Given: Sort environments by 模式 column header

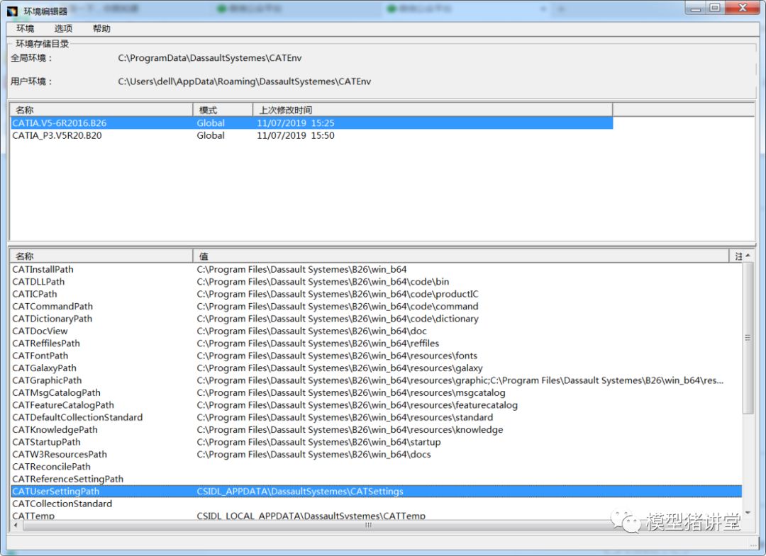Looking at the screenshot, I should coord(223,110).
